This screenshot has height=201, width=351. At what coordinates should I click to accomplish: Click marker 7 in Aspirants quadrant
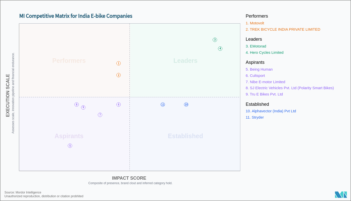pyautogui.click(x=100, y=115)
